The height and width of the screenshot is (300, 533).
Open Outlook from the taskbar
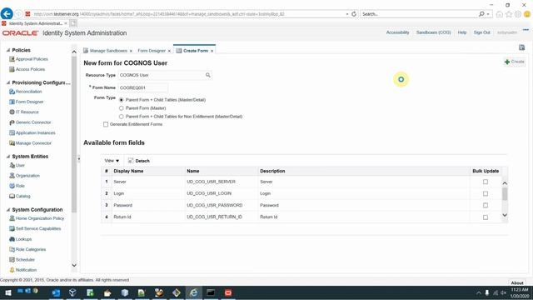(x=56, y=292)
